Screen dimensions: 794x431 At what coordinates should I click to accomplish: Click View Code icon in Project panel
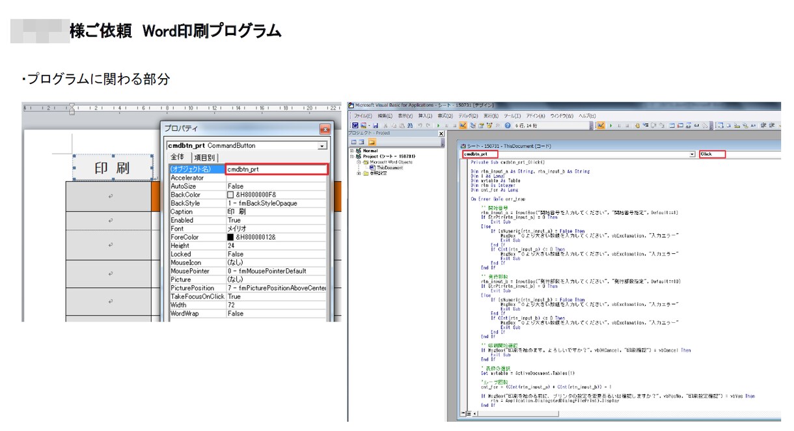point(354,143)
